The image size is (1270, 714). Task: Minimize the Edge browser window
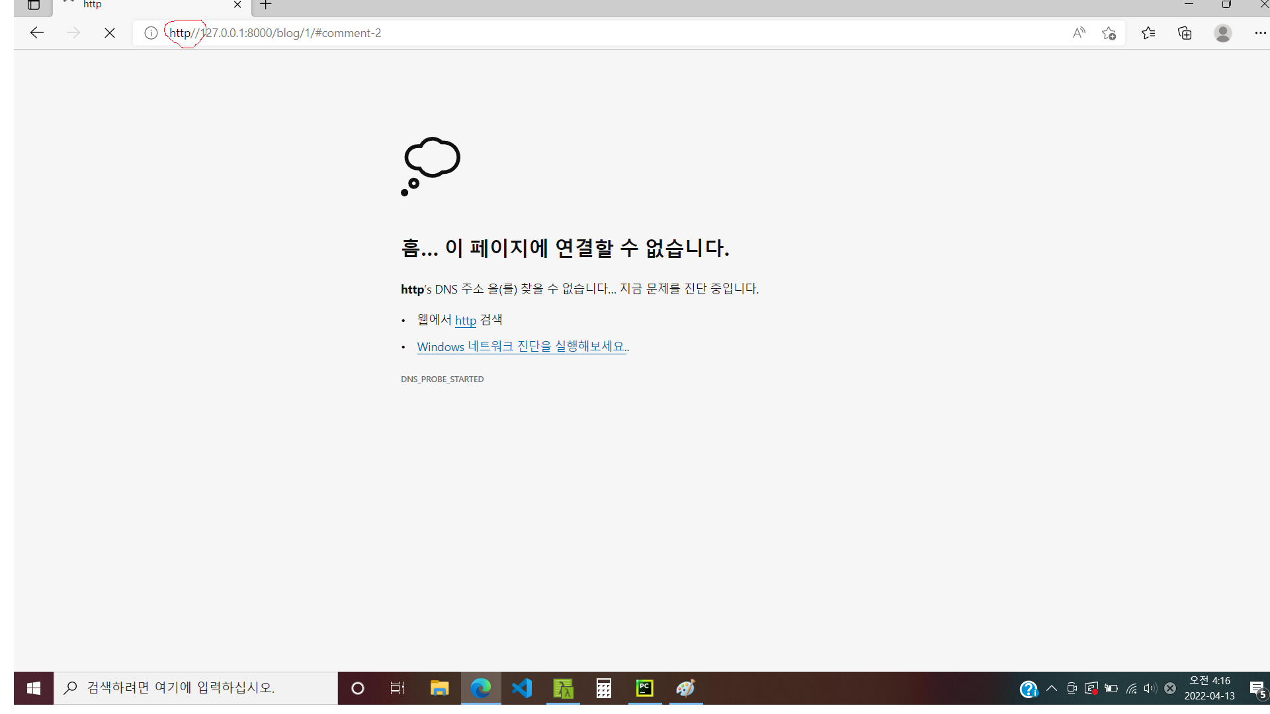pyautogui.click(x=1189, y=5)
